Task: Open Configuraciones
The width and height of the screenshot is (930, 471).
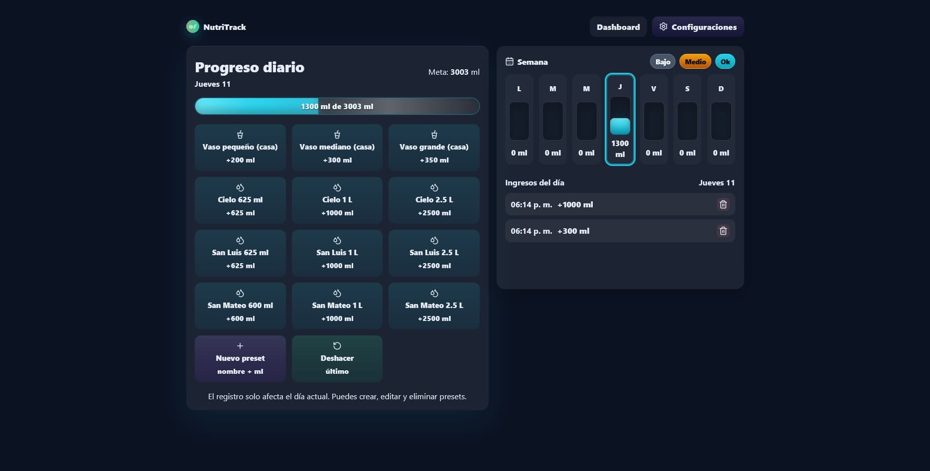Action: (x=697, y=27)
